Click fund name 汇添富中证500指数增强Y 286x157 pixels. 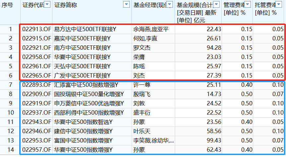coord(86,85)
